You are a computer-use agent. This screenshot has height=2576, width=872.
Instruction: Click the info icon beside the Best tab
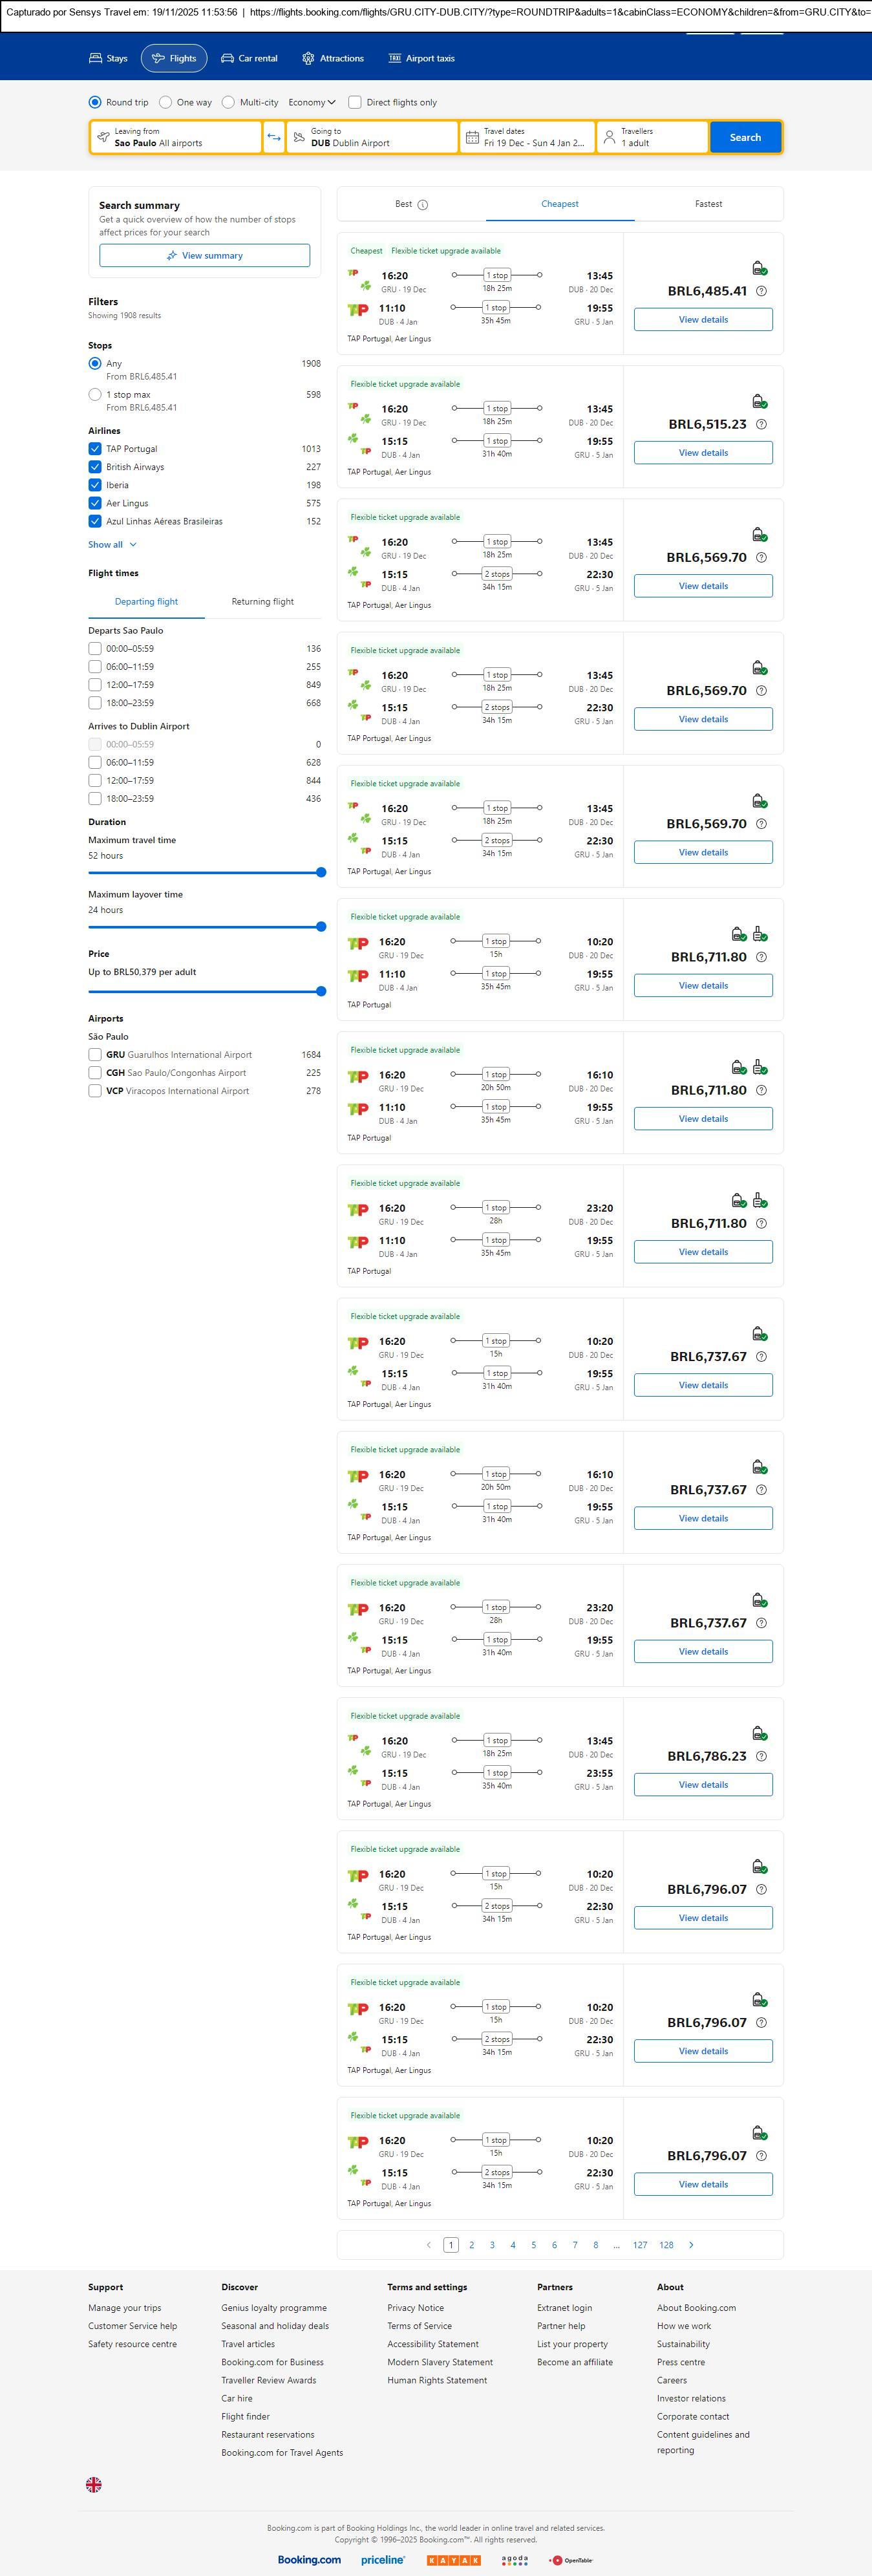pos(422,205)
